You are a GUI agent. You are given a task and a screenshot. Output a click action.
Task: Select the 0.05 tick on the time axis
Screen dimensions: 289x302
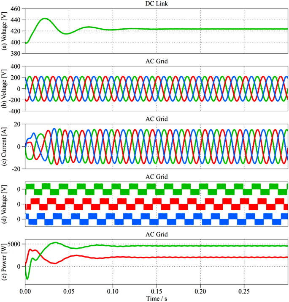[69, 292]
